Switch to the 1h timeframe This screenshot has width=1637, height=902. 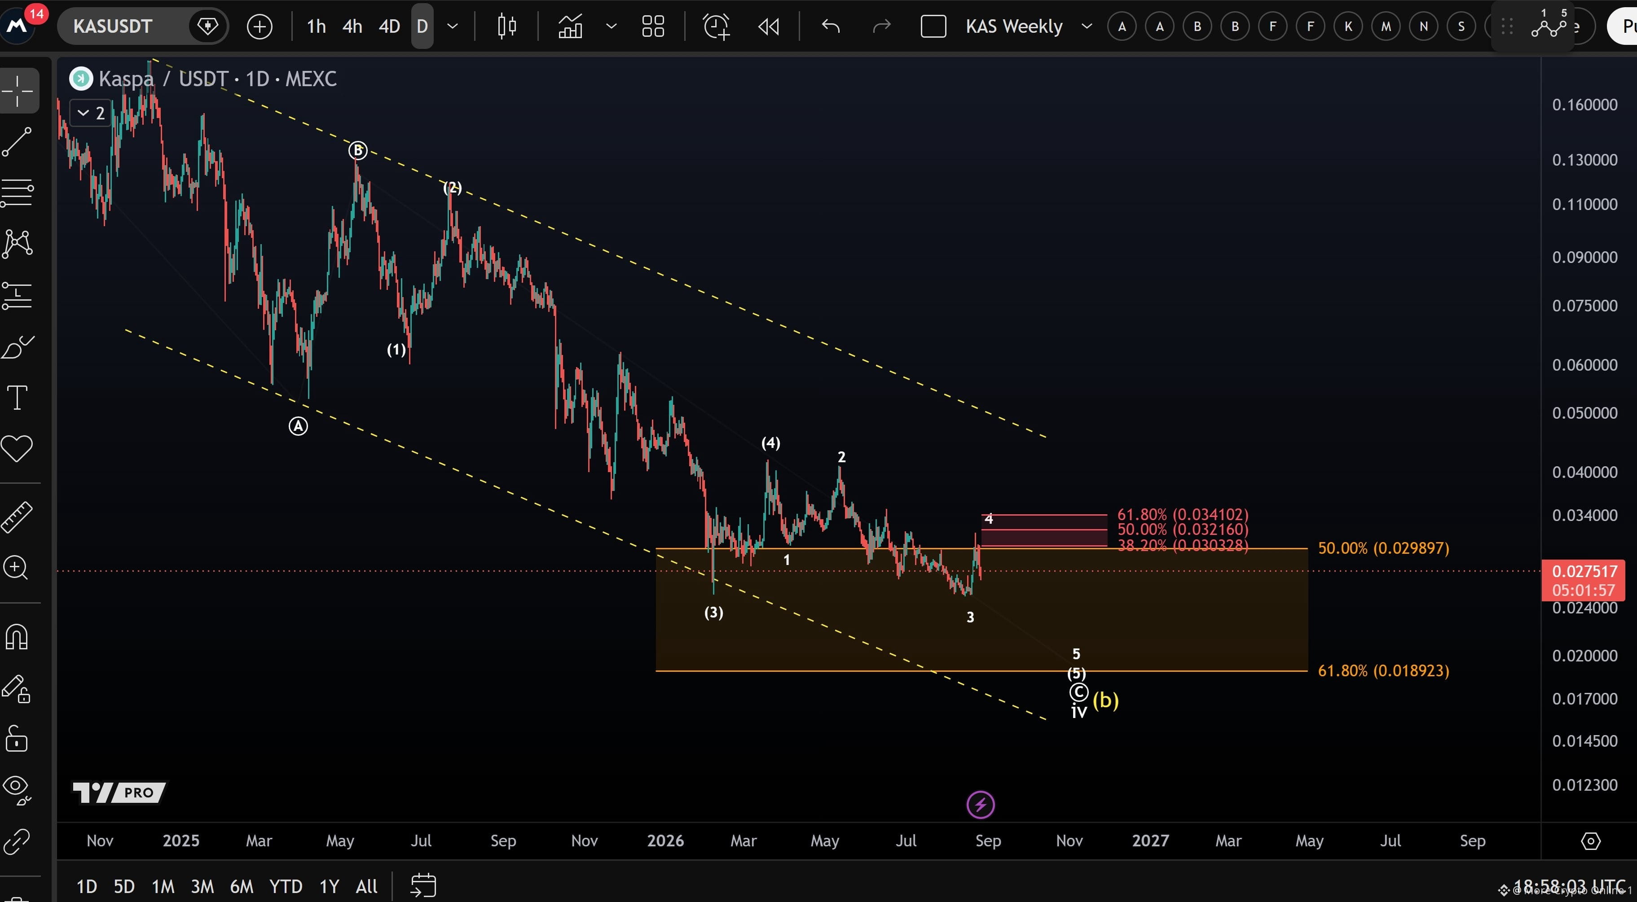(x=317, y=26)
